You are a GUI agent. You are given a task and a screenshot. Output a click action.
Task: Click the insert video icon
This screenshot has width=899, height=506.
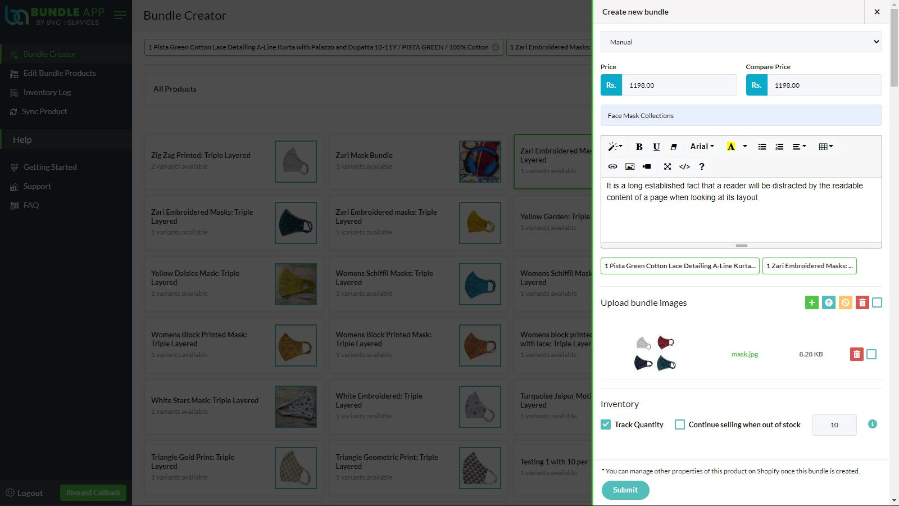point(647,166)
